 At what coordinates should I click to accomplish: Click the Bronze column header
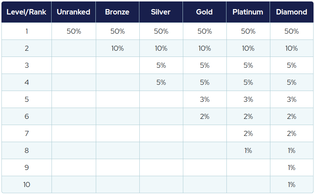(x=117, y=12)
